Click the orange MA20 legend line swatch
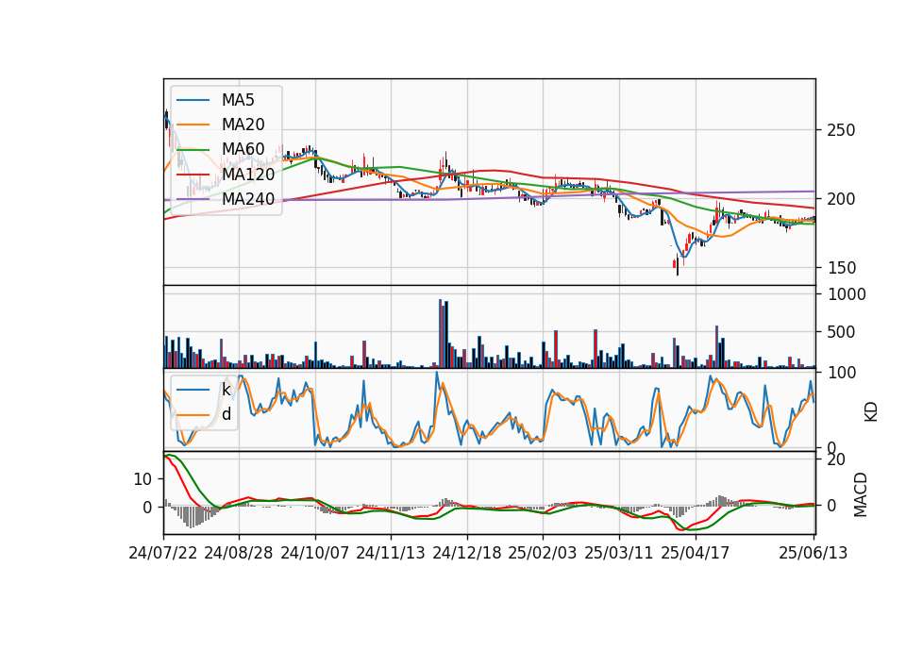Image resolution: width=906 pixels, height=651 pixels. 193,125
